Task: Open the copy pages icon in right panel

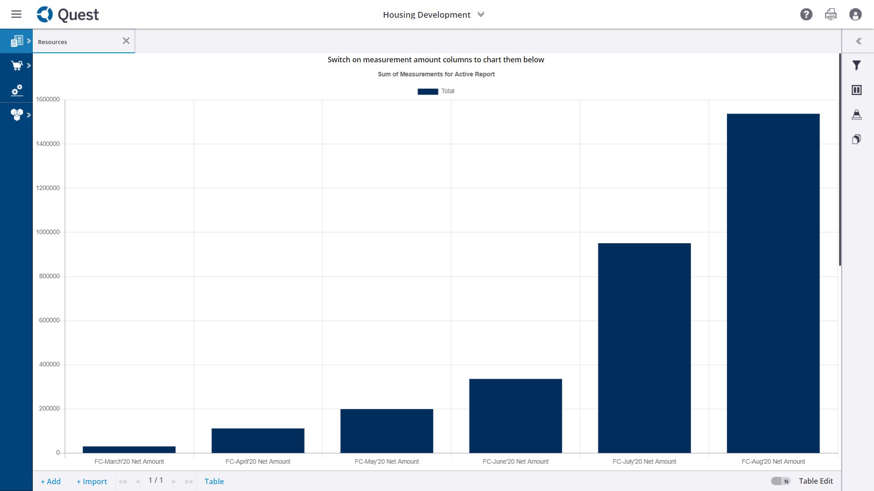Action: [857, 139]
